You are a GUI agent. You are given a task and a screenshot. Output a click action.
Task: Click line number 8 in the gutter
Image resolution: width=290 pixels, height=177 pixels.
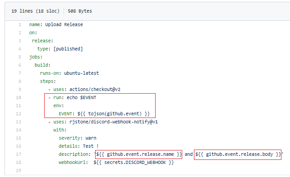click(x=20, y=82)
